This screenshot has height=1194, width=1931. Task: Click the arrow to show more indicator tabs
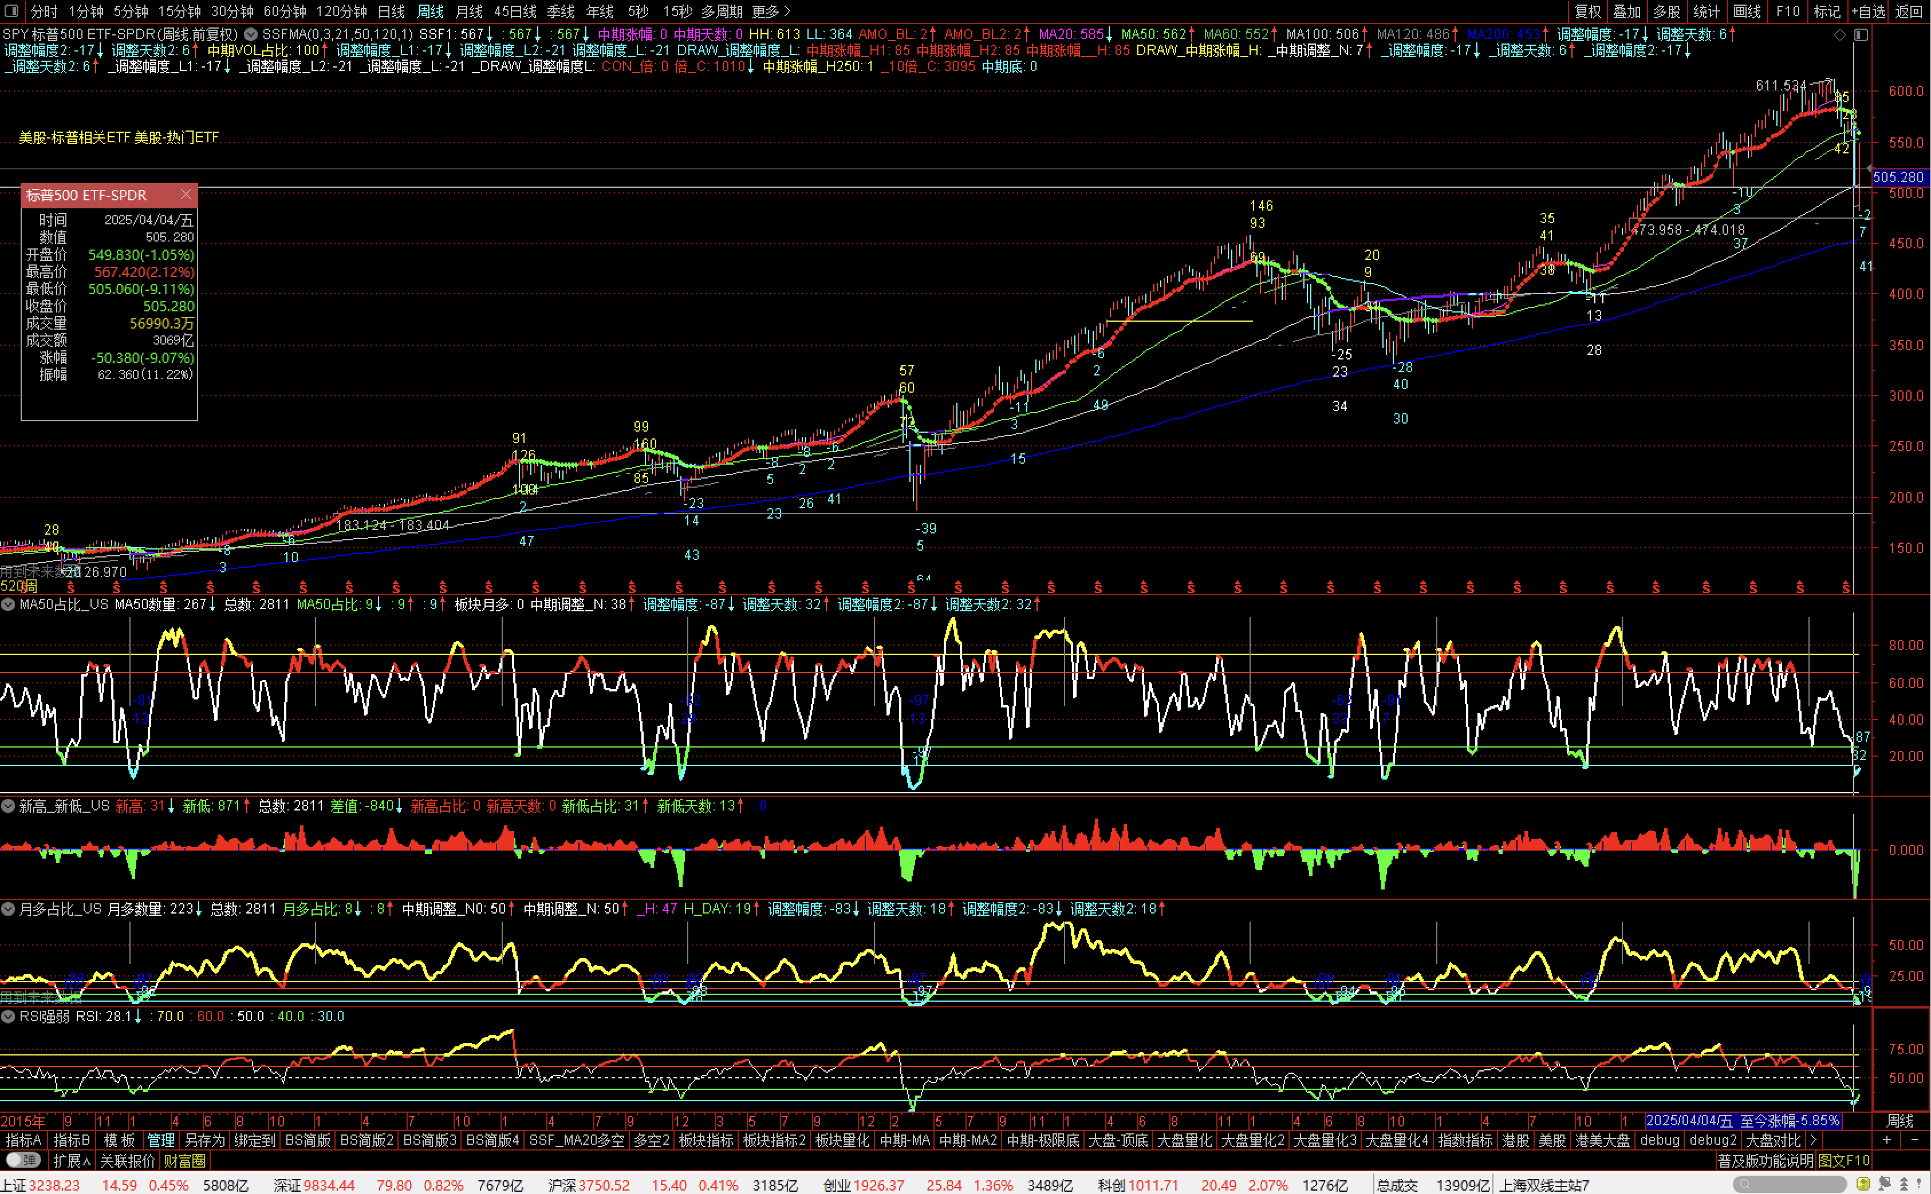pos(1813,1140)
